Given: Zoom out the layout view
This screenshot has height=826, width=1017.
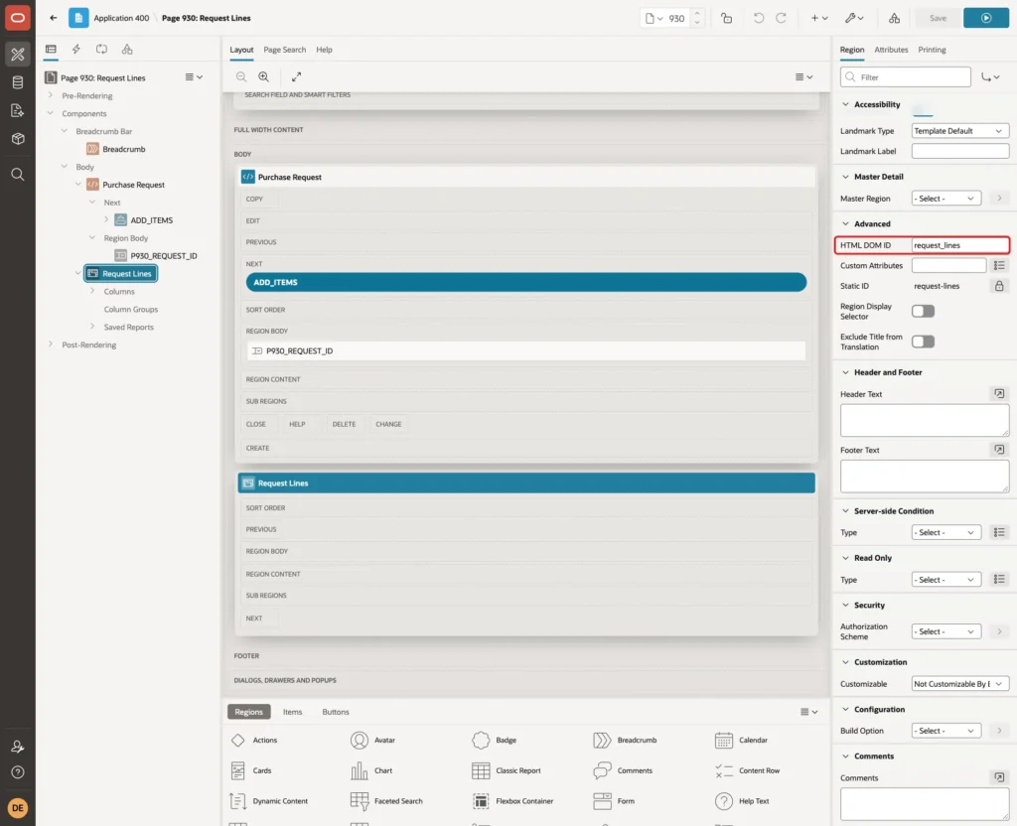Looking at the screenshot, I should coord(241,76).
